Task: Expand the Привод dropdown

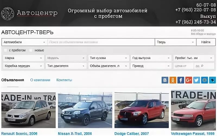Action: click(x=151, y=66)
